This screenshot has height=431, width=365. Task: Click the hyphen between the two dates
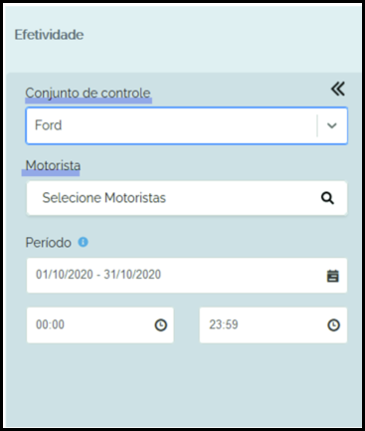pyautogui.click(x=98, y=275)
